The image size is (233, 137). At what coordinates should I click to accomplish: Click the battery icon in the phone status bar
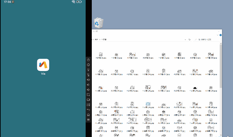[79, 2]
